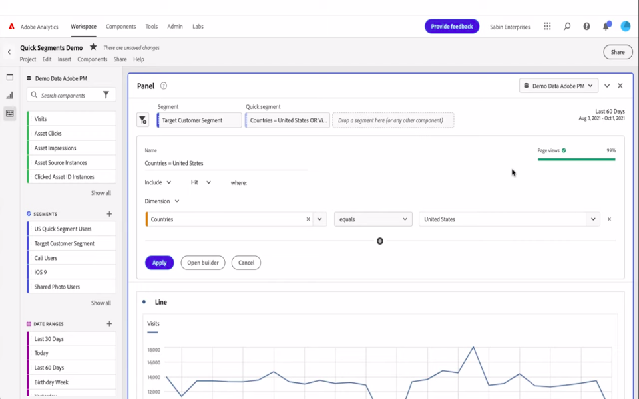The height and width of the screenshot is (399, 639).
Task: Open the notifications bell
Action: pos(606,26)
